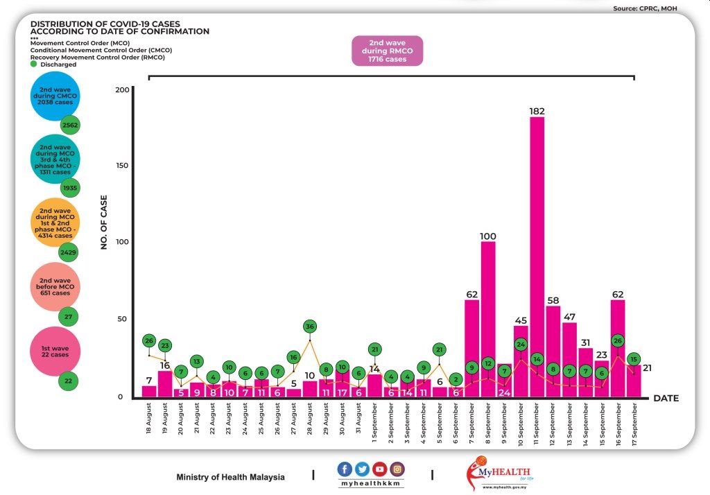Select the green 1935 discharged badge
The width and height of the screenshot is (710, 495).
[69, 188]
